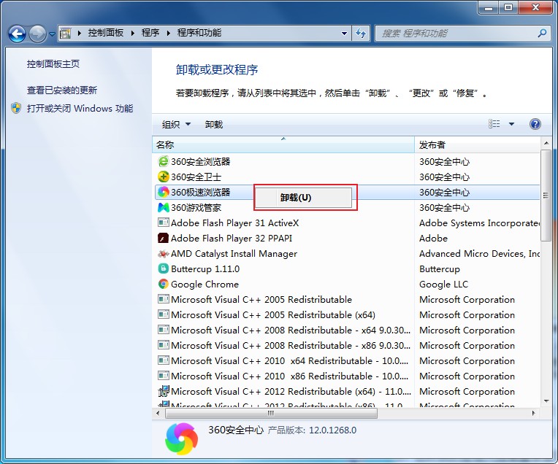Click large 360 logo in details pane
This screenshot has height=464, width=558.
[181, 438]
